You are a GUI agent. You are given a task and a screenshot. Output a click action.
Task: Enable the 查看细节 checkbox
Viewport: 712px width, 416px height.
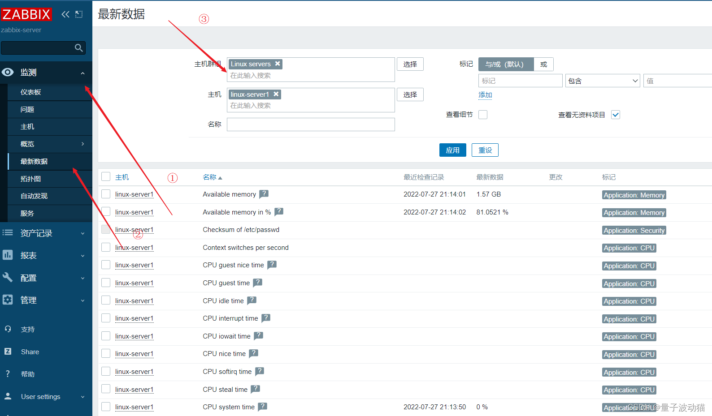(483, 115)
